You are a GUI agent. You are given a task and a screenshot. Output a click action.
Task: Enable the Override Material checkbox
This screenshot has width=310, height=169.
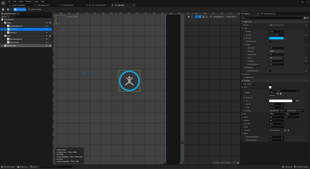pyautogui.click(x=270, y=41)
